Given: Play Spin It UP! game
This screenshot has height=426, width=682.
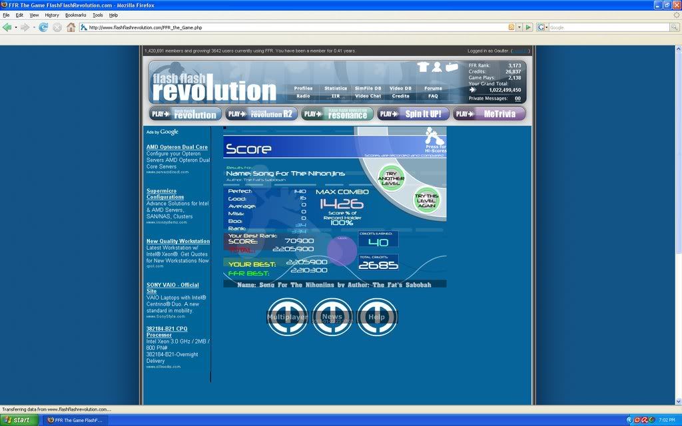Looking at the screenshot, I should (413, 114).
